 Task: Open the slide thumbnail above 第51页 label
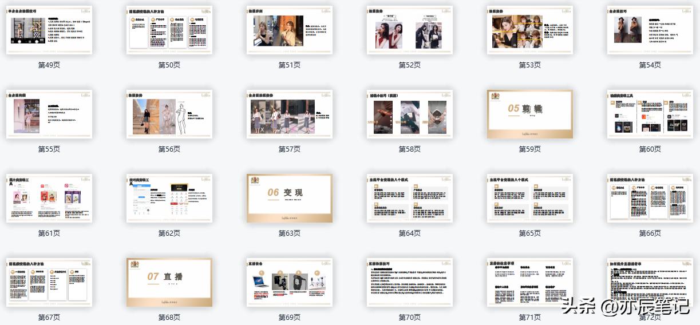(x=290, y=30)
